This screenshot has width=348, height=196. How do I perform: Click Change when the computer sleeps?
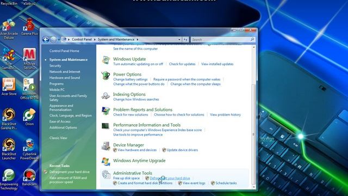[x=195, y=84]
